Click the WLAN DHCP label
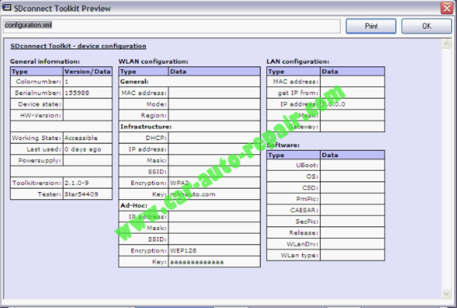 pos(156,138)
